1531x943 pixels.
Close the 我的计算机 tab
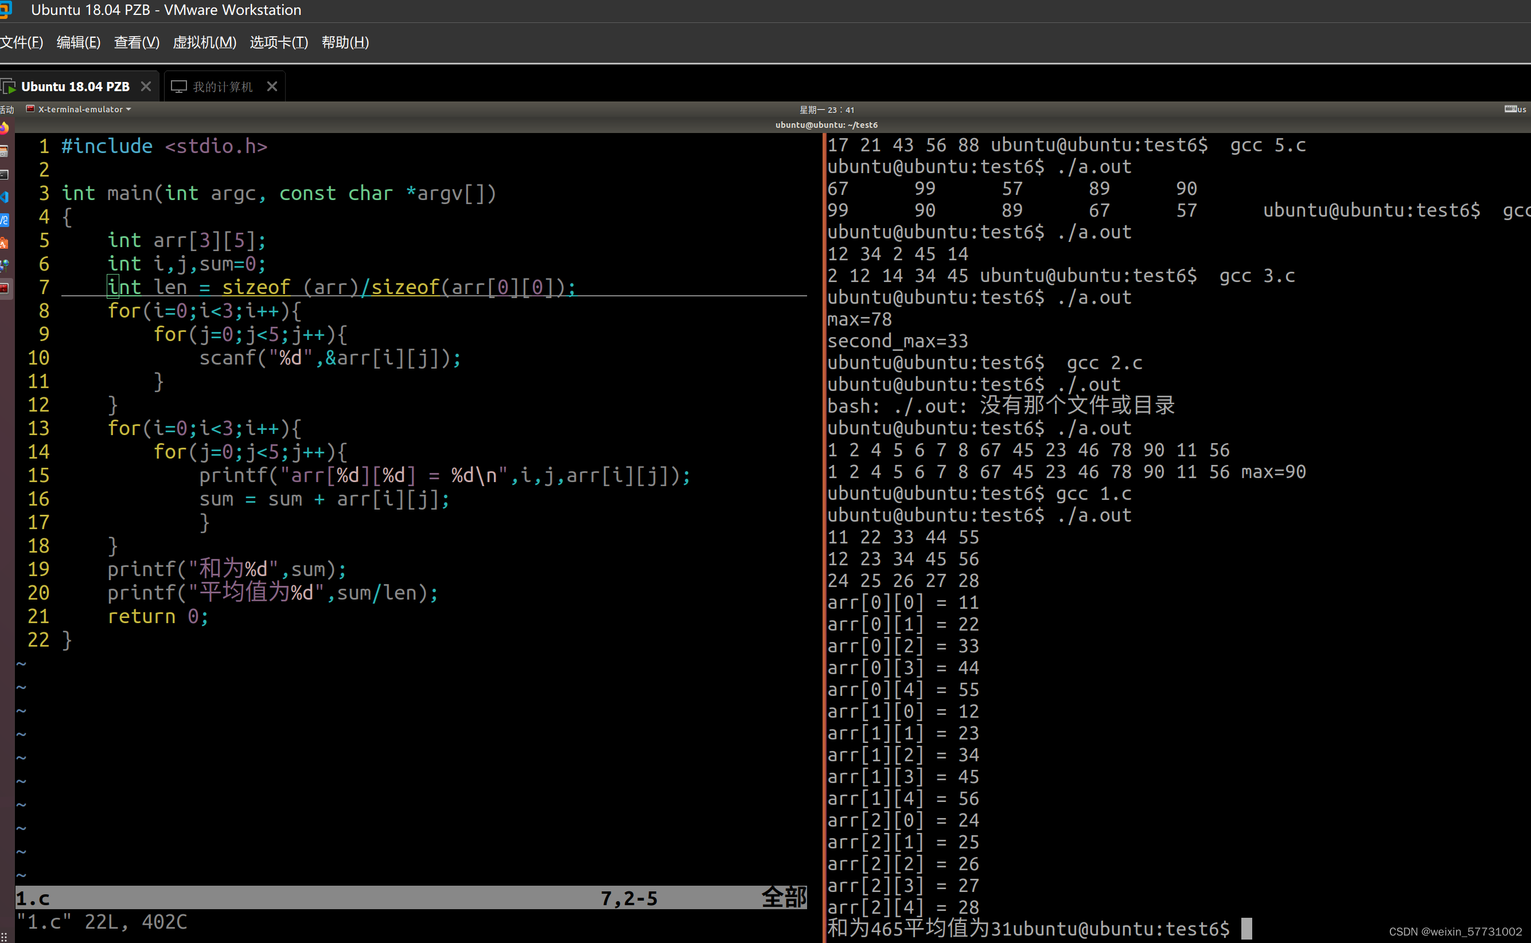(272, 87)
